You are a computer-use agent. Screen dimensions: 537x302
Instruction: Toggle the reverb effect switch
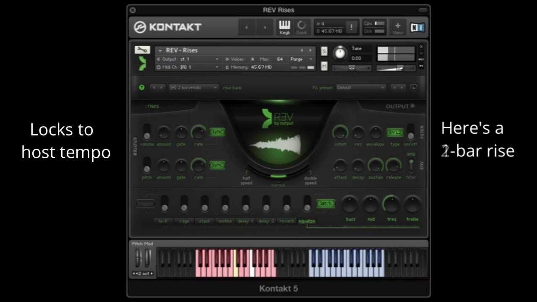click(287, 203)
